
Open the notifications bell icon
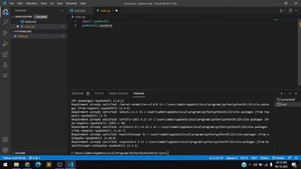(x=296, y=158)
